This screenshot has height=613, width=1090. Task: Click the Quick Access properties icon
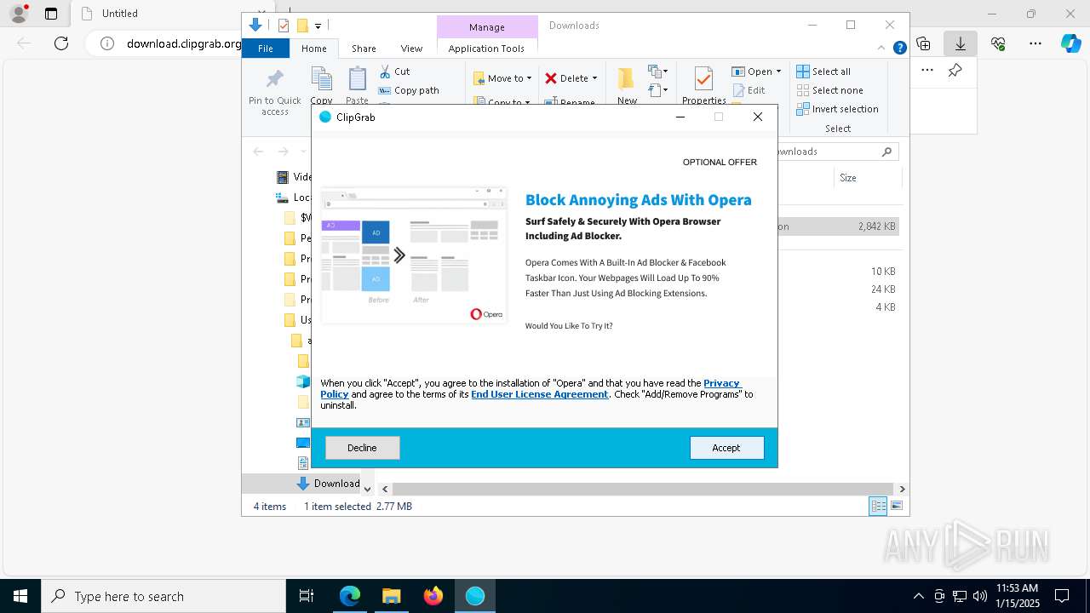click(284, 26)
